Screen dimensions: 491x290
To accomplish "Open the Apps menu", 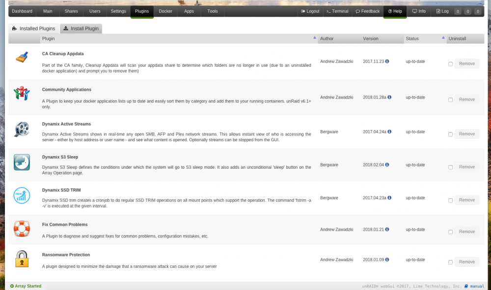I will click(189, 11).
